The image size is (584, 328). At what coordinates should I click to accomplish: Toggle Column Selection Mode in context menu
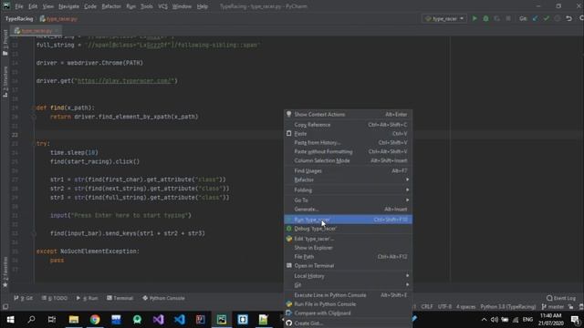coord(348,160)
